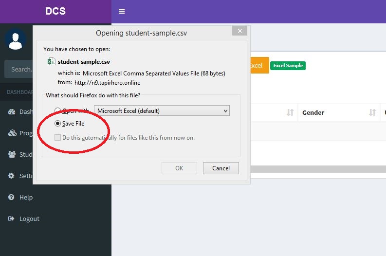Tick the Do this automatically checkbox
386x256 pixels.
tap(58, 138)
